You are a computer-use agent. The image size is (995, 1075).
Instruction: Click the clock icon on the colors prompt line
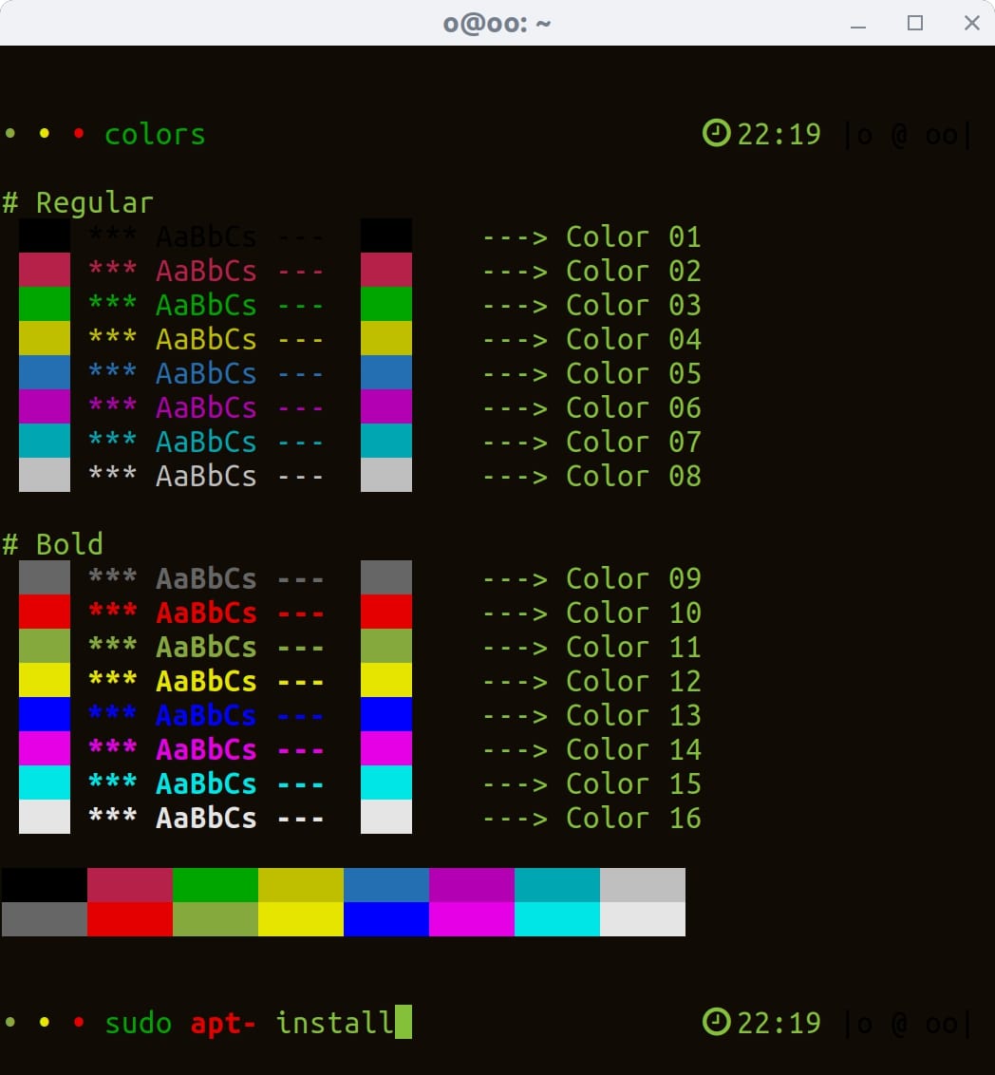(x=716, y=134)
